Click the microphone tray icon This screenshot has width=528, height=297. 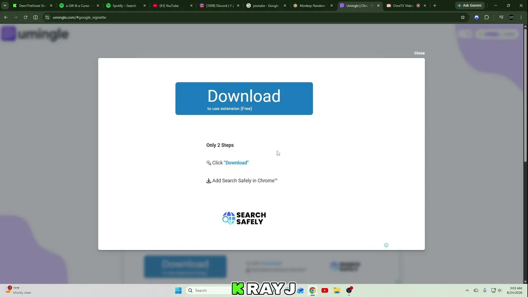click(485, 290)
